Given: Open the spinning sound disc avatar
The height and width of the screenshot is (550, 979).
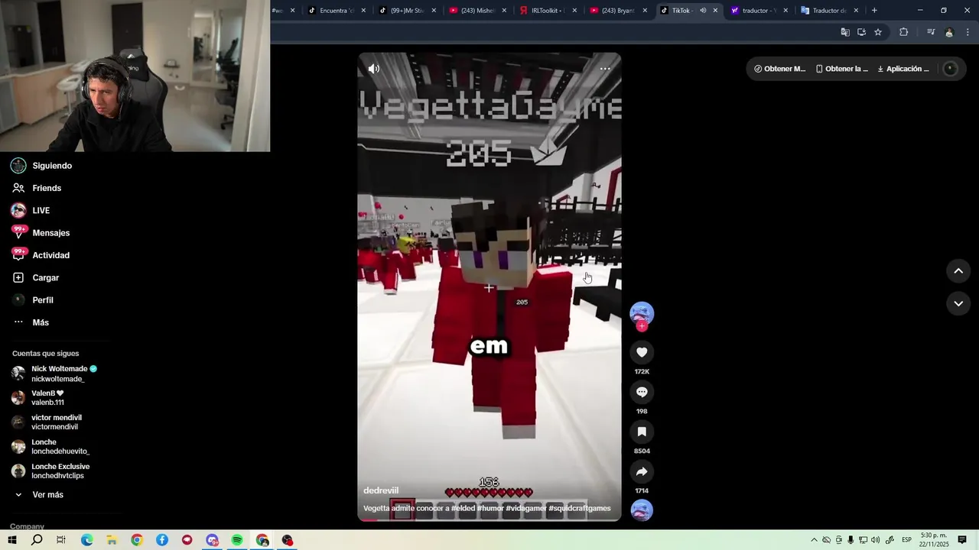Looking at the screenshot, I should point(642,510).
